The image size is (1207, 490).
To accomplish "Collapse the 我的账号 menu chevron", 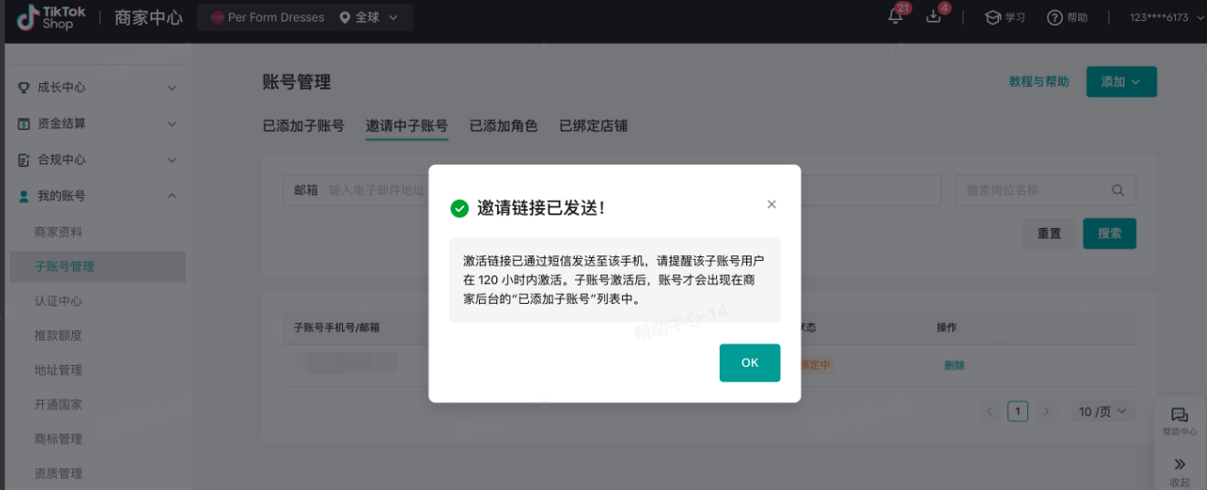I will coord(172,196).
